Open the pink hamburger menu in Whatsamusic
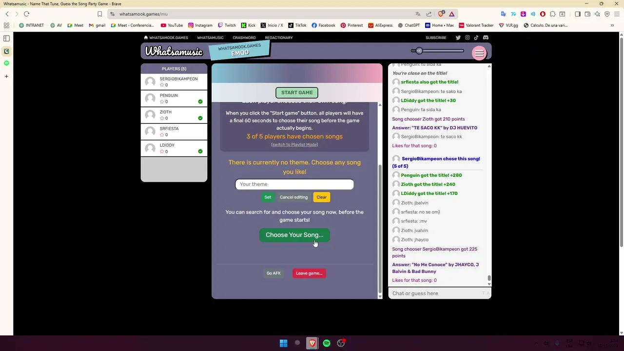 [x=479, y=53]
